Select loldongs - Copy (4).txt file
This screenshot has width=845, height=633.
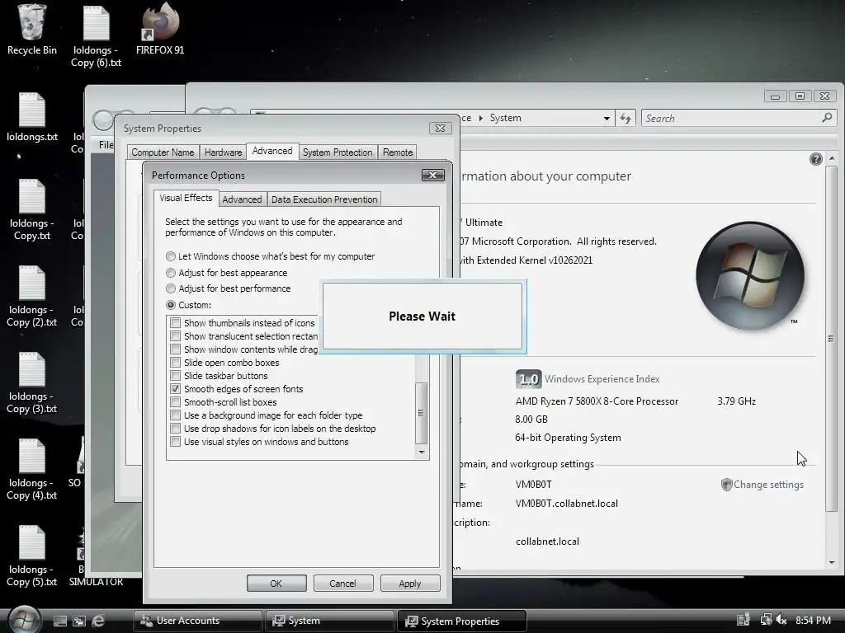[x=32, y=469]
